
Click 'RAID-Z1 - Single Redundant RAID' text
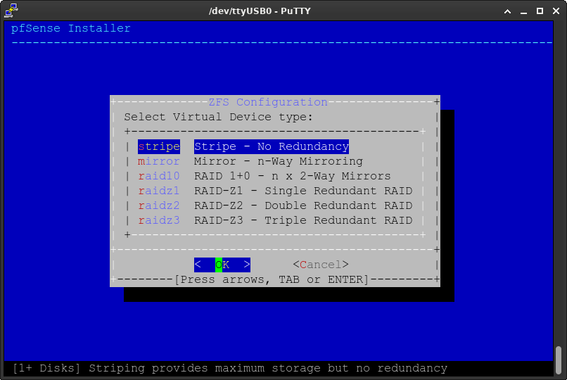coord(303,191)
